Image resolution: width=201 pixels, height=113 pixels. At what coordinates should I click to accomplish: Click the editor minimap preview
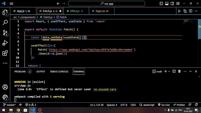(x=188, y=22)
